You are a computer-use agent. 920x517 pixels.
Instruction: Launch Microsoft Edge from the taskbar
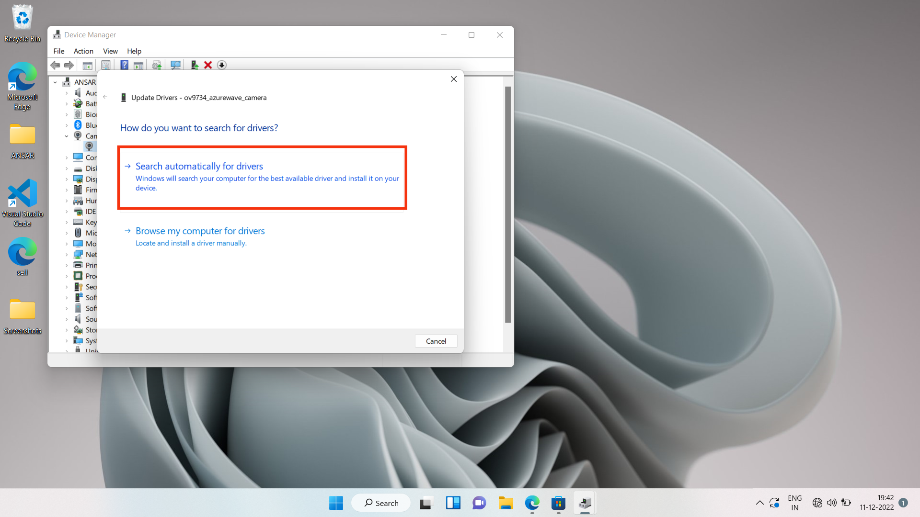(x=532, y=503)
